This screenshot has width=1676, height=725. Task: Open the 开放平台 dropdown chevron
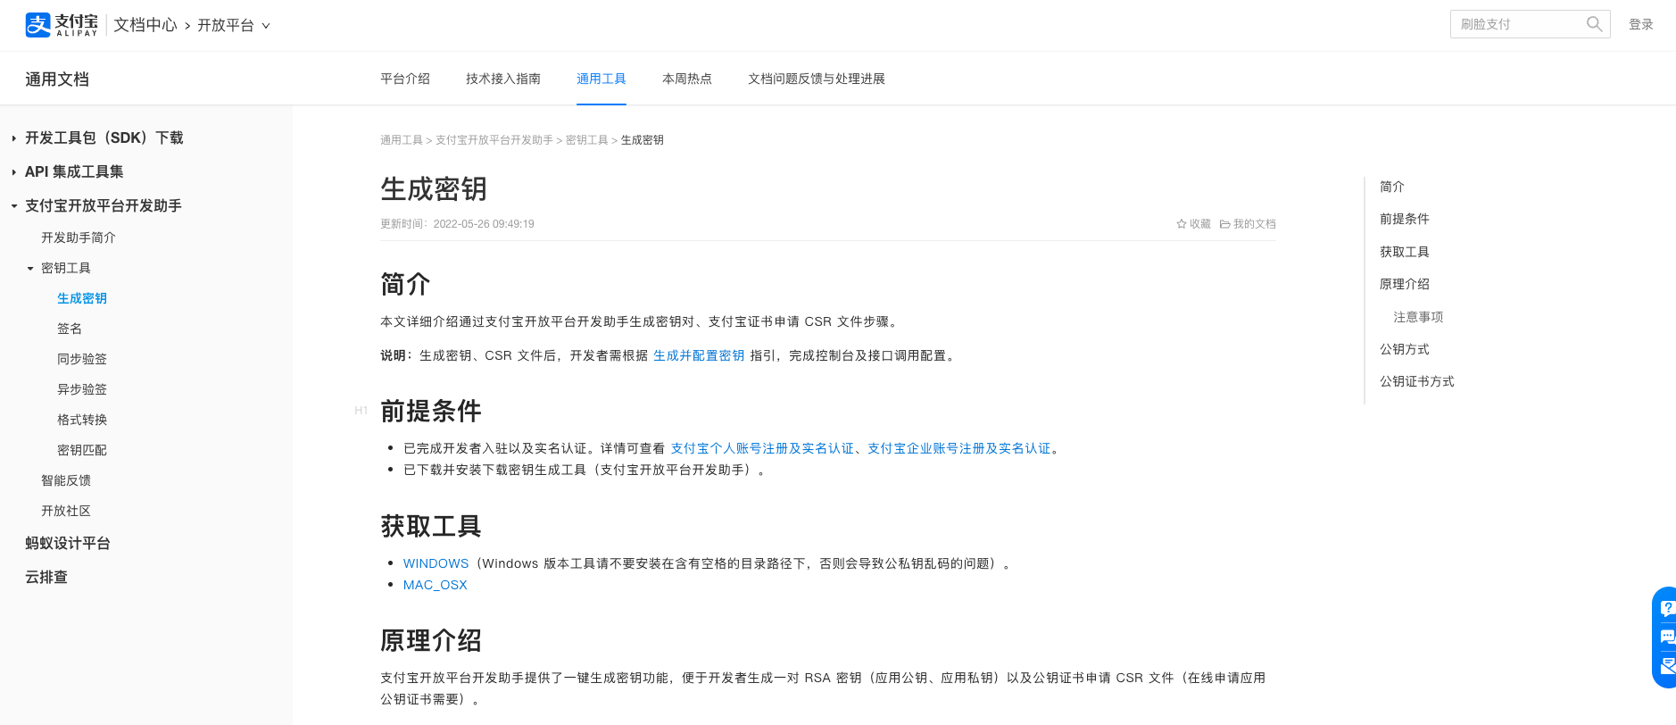pyautogui.click(x=265, y=26)
